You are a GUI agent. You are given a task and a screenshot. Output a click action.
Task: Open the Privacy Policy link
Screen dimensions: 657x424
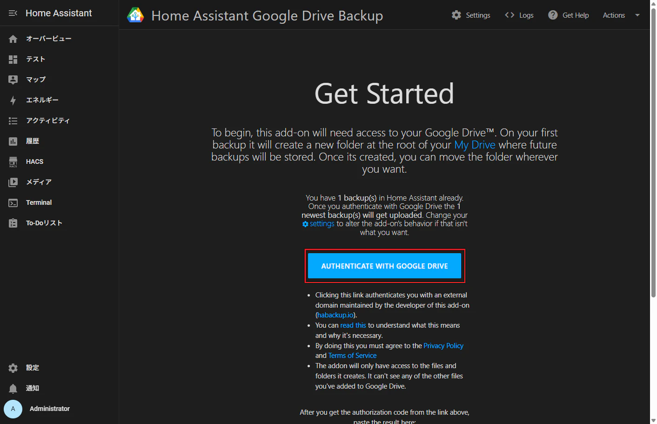click(443, 346)
